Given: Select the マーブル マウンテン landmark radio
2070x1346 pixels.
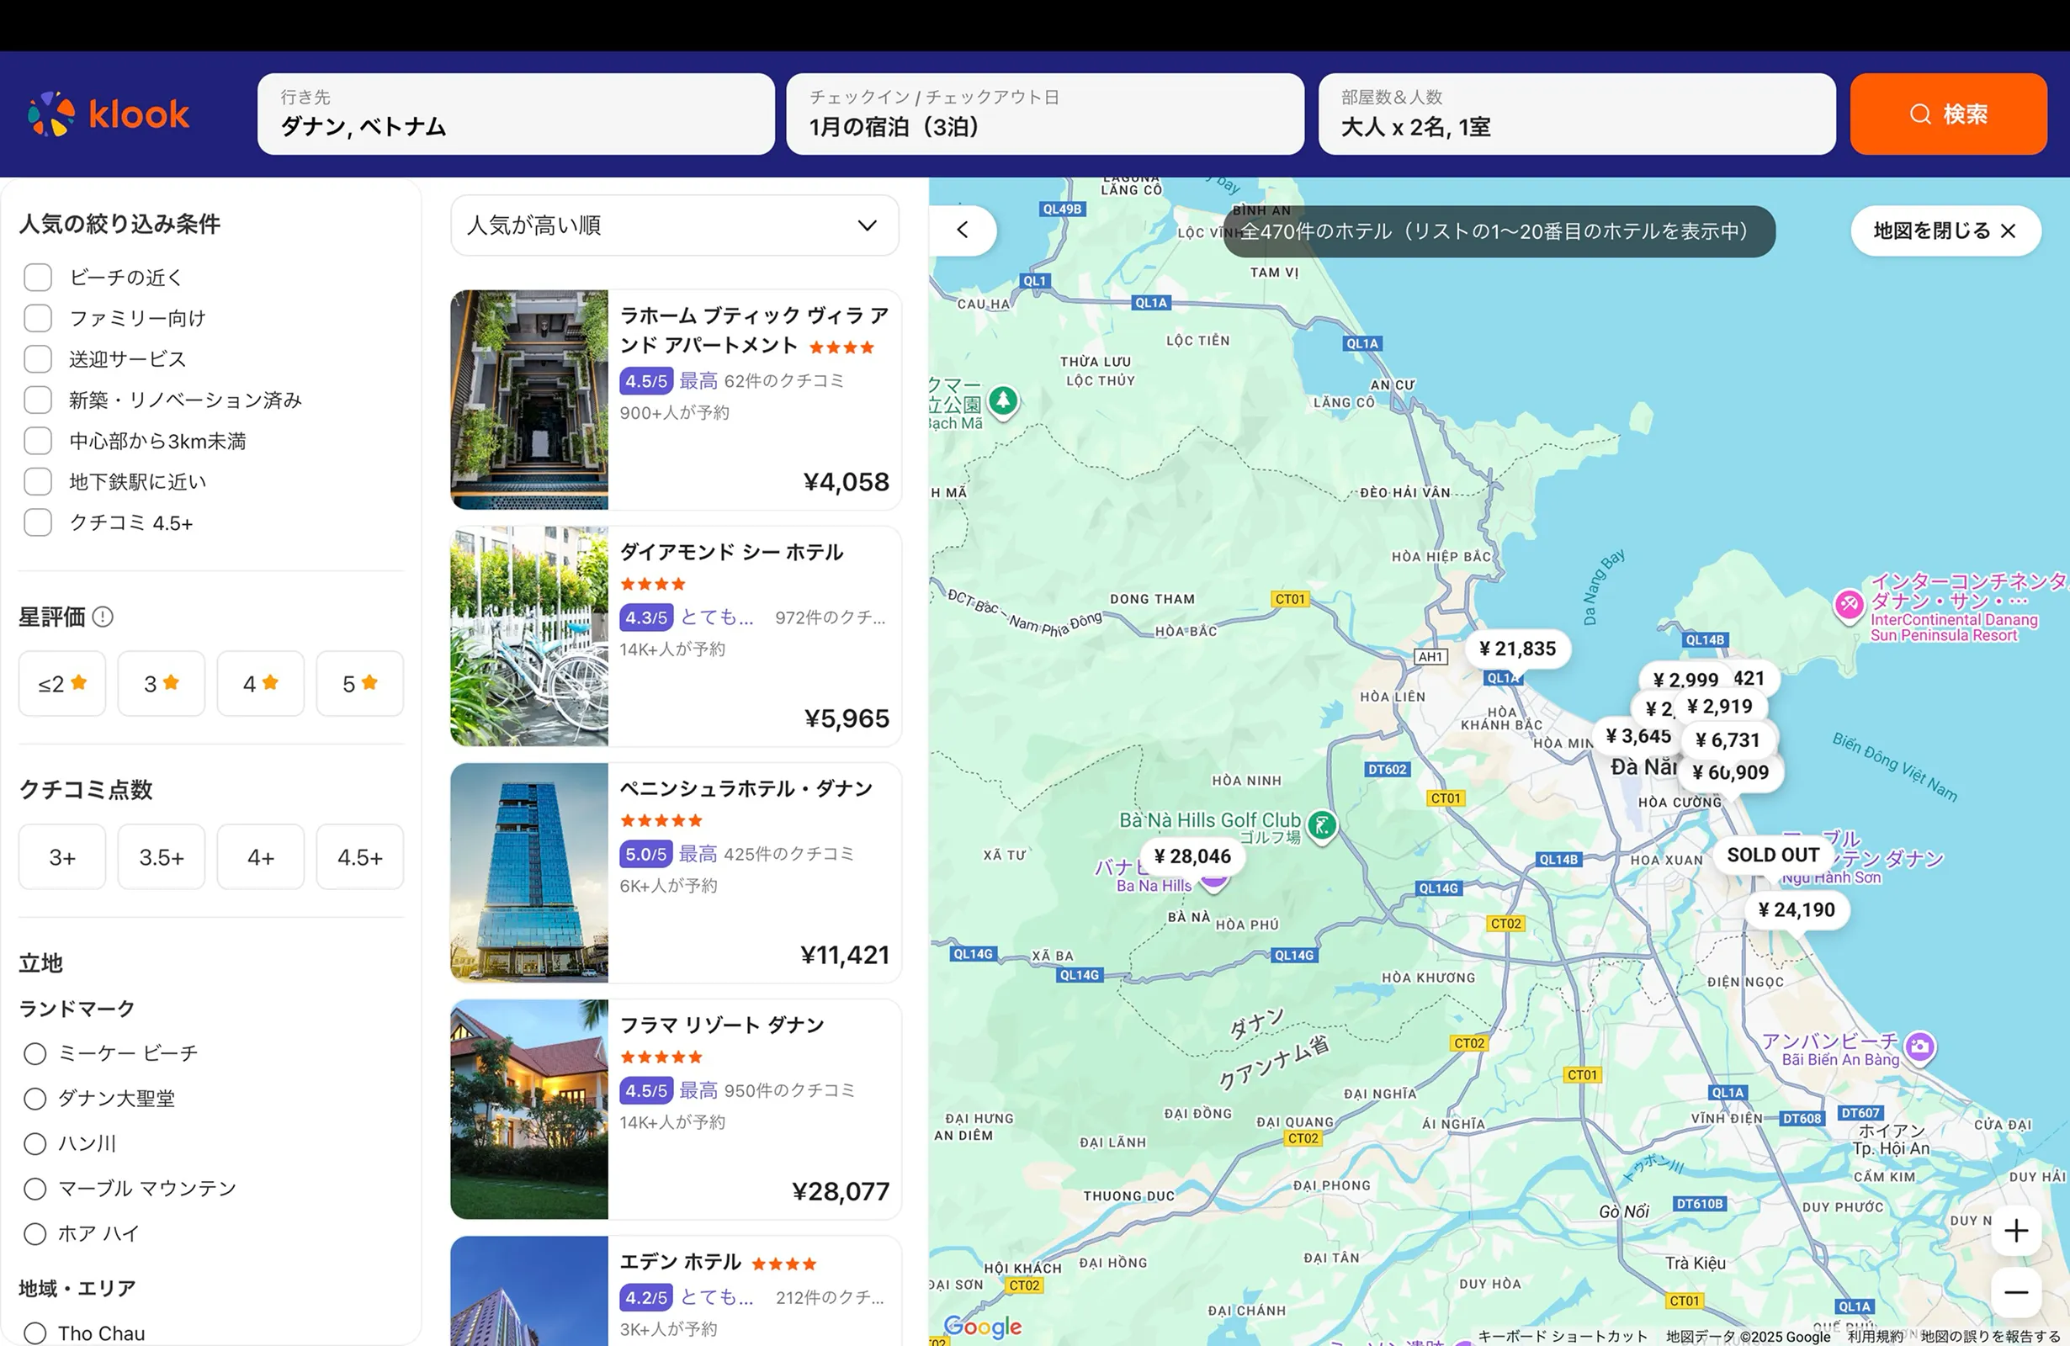Looking at the screenshot, I should (x=34, y=1189).
